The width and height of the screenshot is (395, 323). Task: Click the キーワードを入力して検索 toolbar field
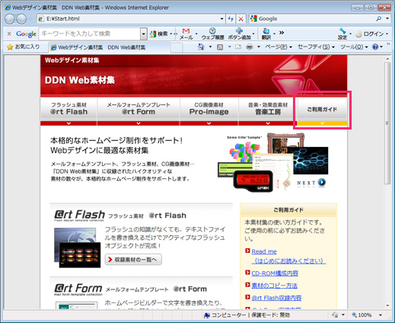(90, 34)
